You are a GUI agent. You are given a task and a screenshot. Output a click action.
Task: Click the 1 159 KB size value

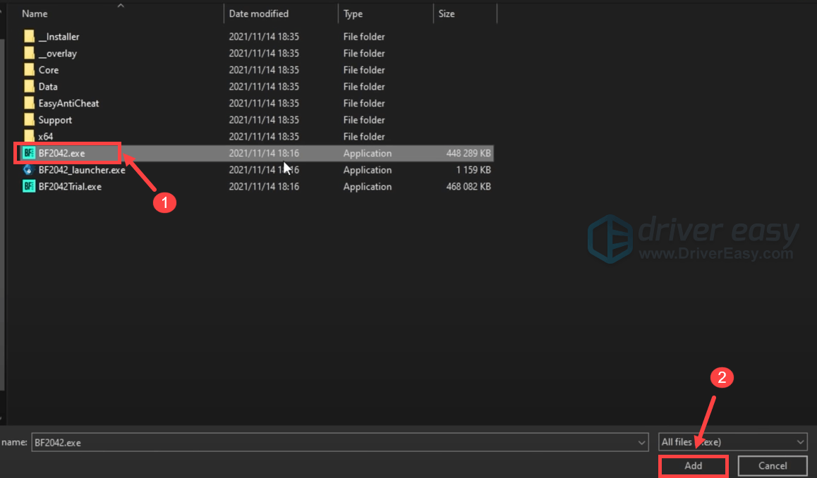[473, 170]
